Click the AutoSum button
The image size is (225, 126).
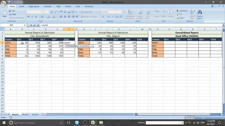coord(181,11)
